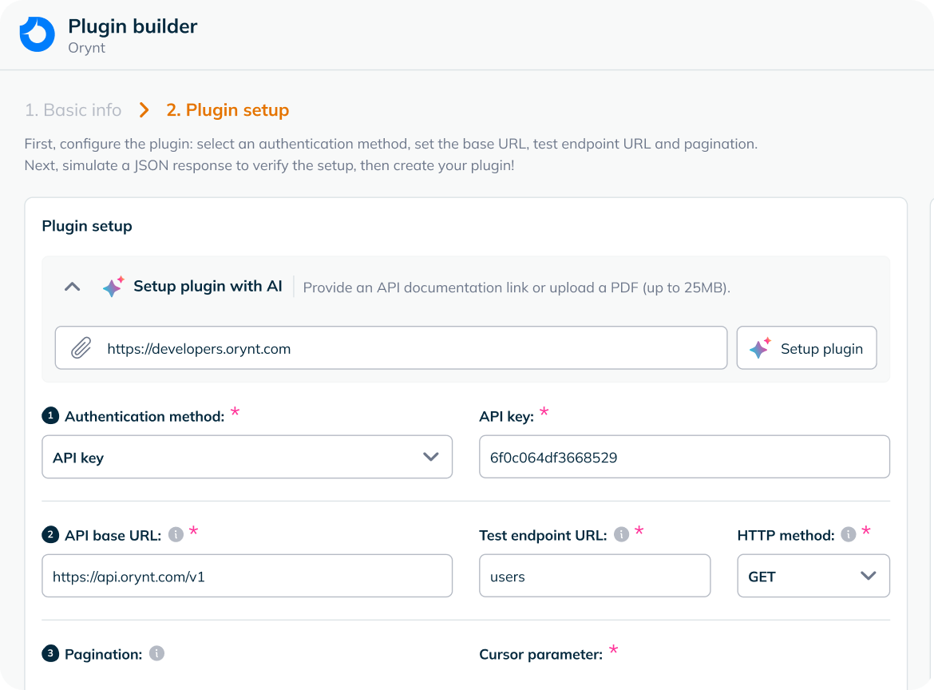This screenshot has height=690, width=934.
Task: Click the step 1 number badge
Action: 50,415
